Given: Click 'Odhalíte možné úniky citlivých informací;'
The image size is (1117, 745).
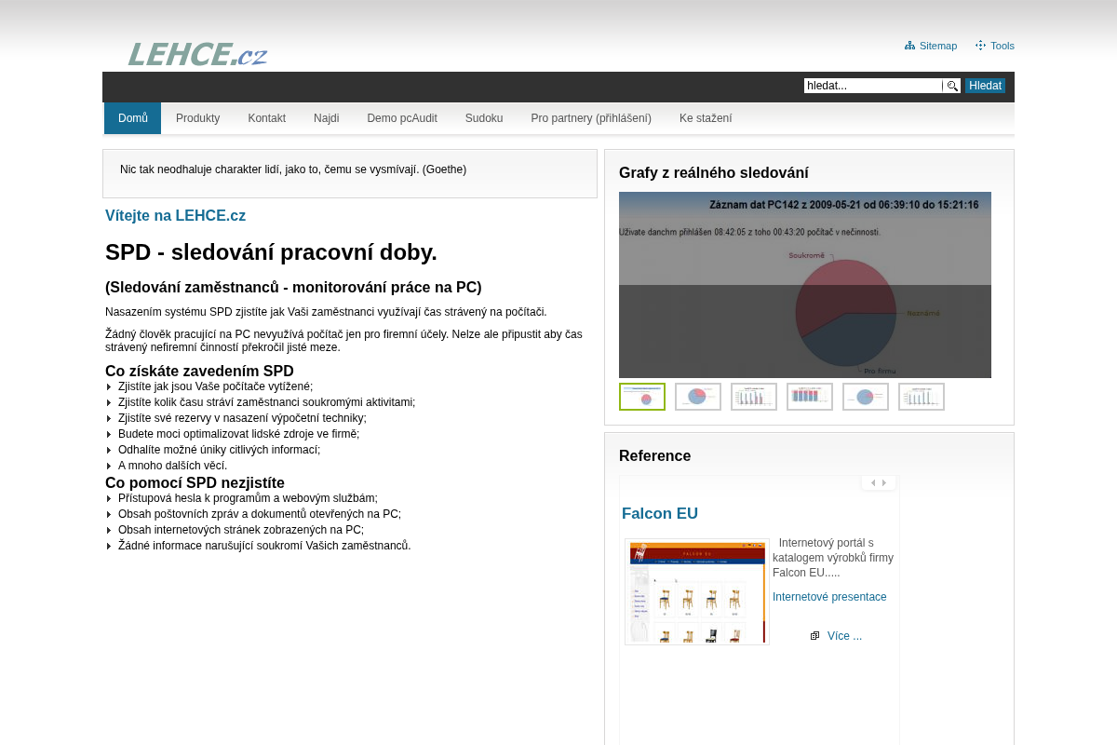Looking at the screenshot, I should tap(219, 450).
